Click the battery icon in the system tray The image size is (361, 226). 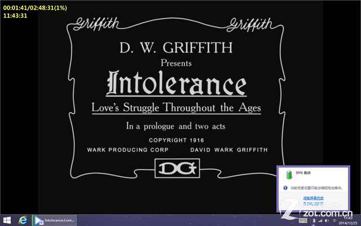click(x=314, y=221)
